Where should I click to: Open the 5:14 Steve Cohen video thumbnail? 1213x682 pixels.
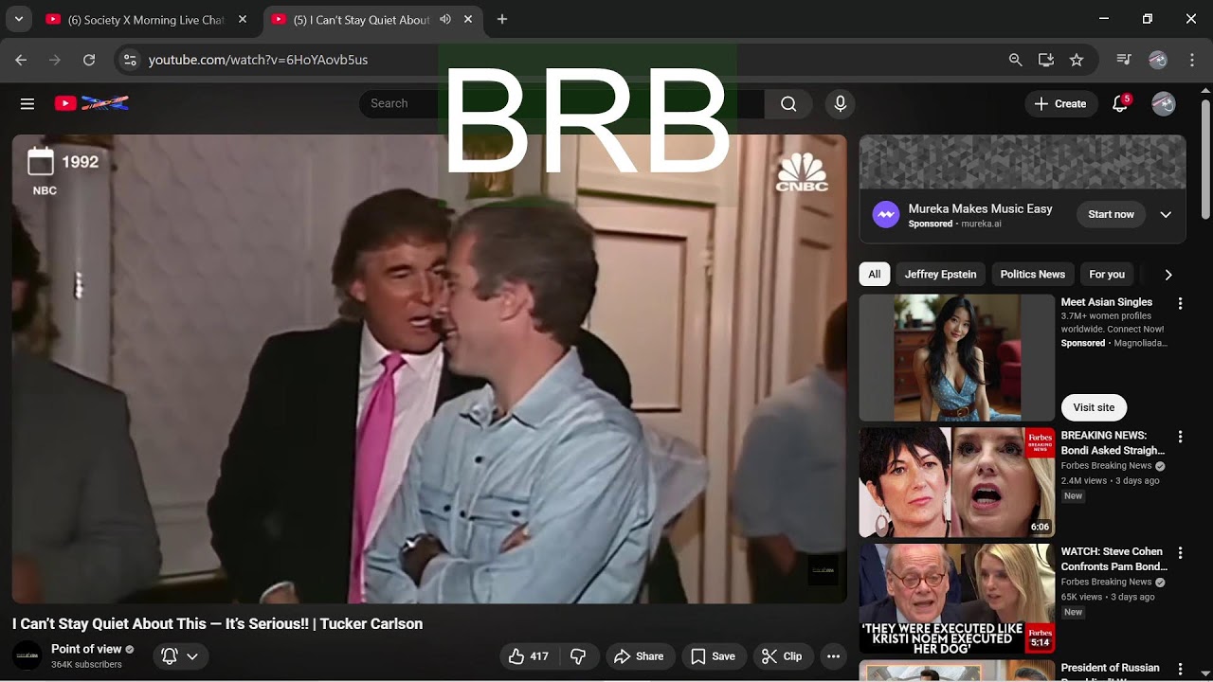tap(957, 599)
